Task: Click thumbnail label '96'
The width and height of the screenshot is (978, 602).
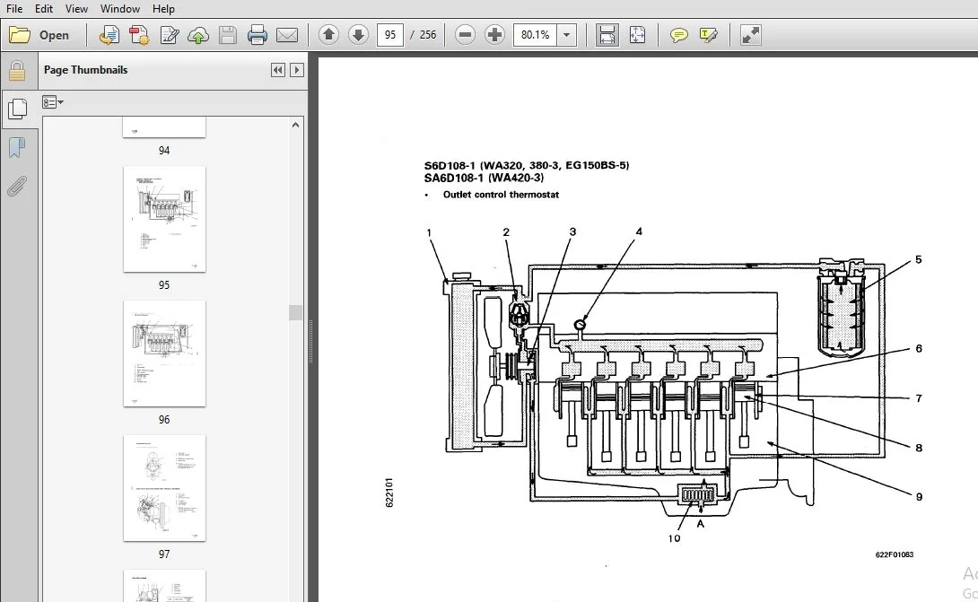Action: (164, 420)
